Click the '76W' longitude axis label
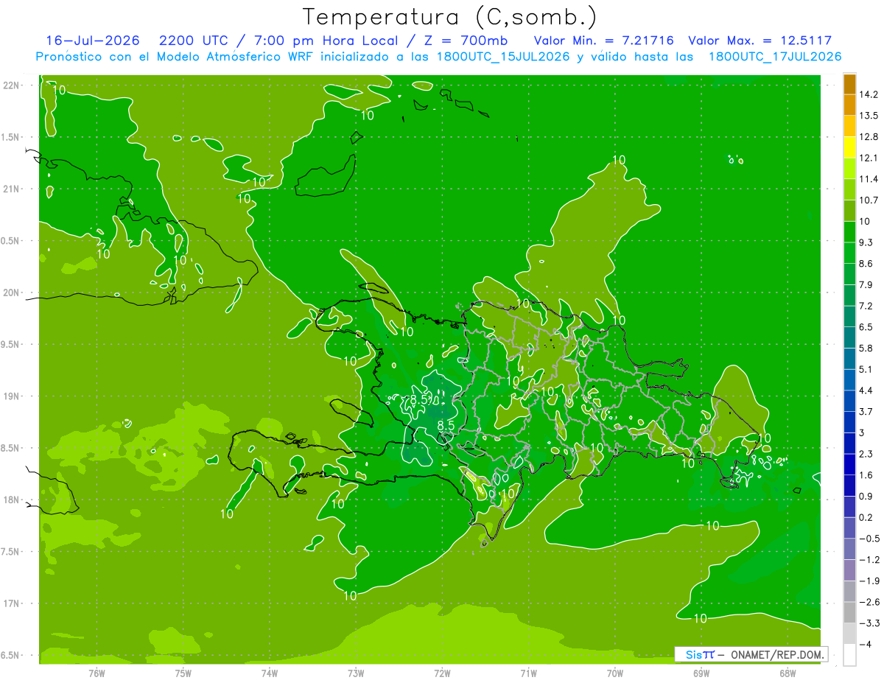This screenshot has width=884, height=683. [97, 673]
